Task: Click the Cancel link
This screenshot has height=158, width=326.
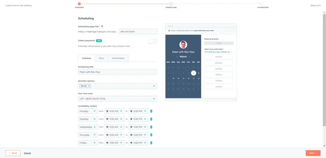Action: pos(27,153)
